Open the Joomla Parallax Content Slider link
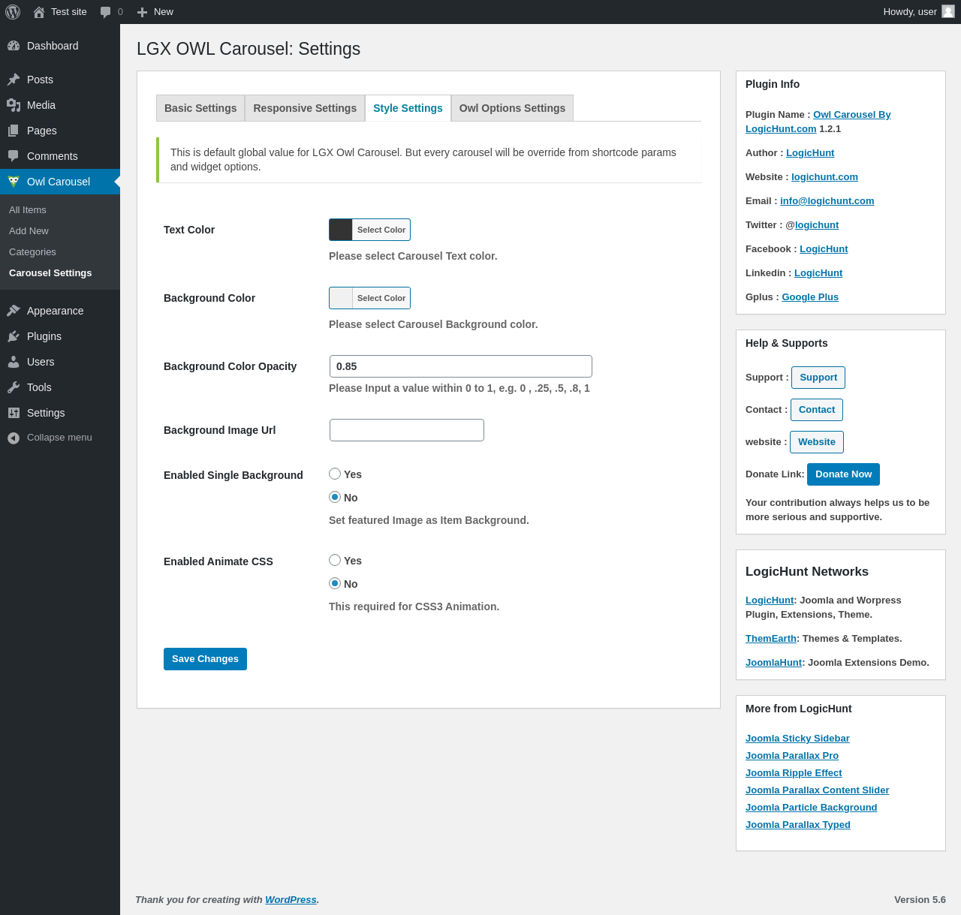The height and width of the screenshot is (915, 961). [817, 790]
